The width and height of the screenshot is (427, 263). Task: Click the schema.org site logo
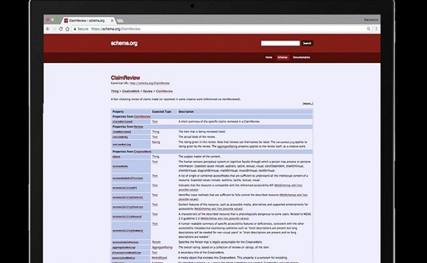point(124,43)
